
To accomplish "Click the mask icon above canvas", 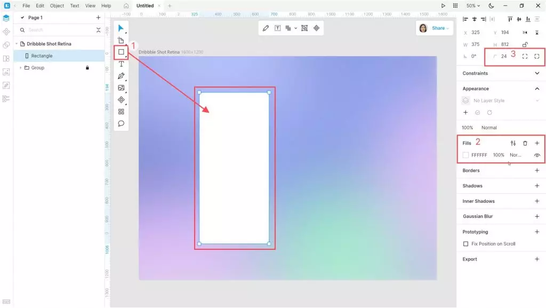I will coord(304,28).
